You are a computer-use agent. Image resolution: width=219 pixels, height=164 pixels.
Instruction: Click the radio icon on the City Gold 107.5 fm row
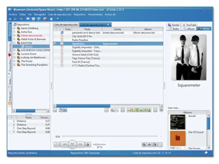(x=62, y=36)
